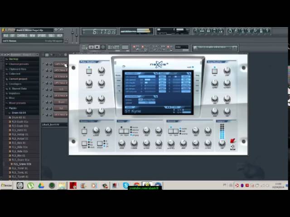Click the record button in the transport
This screenshot has width=290, height=217.
[103, 47]
